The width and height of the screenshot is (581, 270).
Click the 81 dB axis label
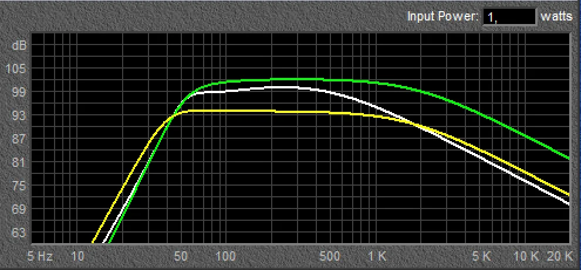[x=18, y=162]
